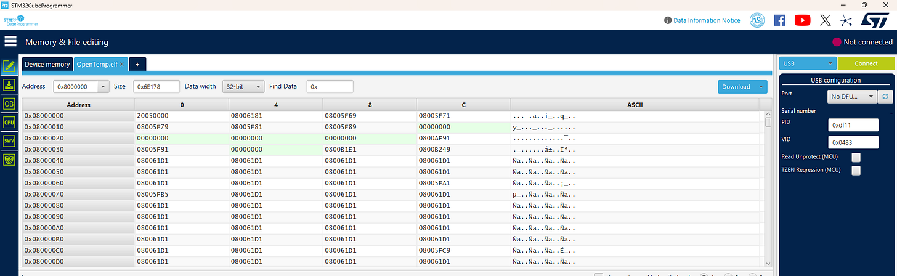Click the memory table scrollbar down arrow

(768, 264)
